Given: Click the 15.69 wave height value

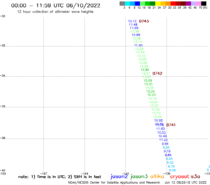Looking at the screenshot, I should (148, 81).
